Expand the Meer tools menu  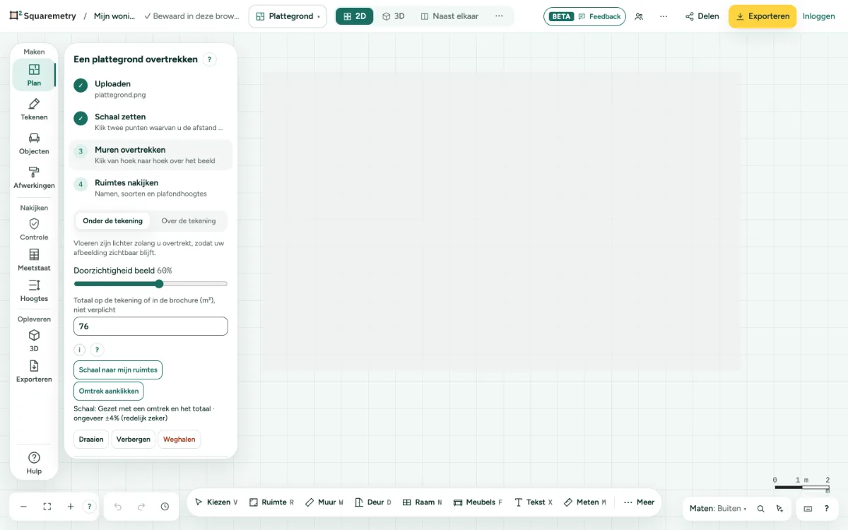pyautogui.click(x=639, y=502)
